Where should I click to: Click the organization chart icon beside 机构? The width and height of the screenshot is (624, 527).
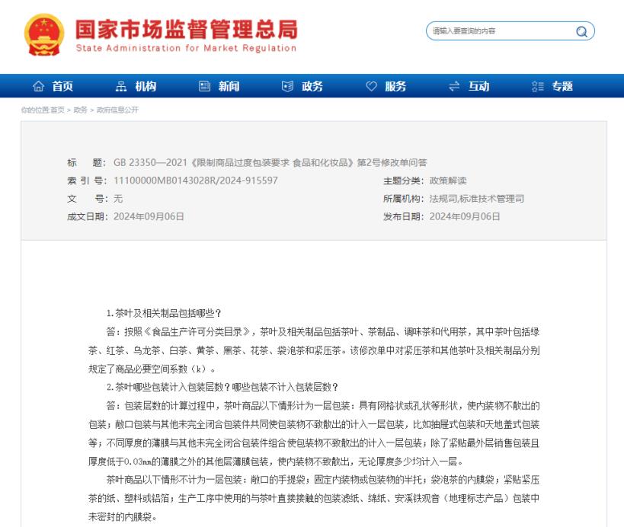pyautogui.click(x=122, y=87)
